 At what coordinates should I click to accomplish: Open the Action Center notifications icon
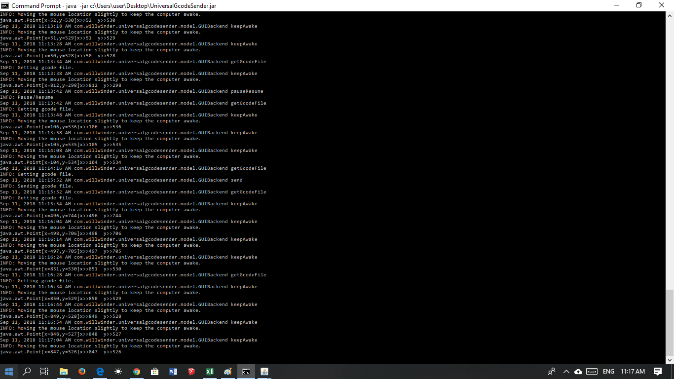coord(658,372)
